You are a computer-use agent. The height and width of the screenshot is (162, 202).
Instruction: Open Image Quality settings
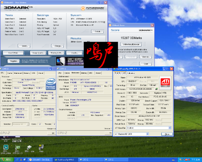(x=39, y=53)
